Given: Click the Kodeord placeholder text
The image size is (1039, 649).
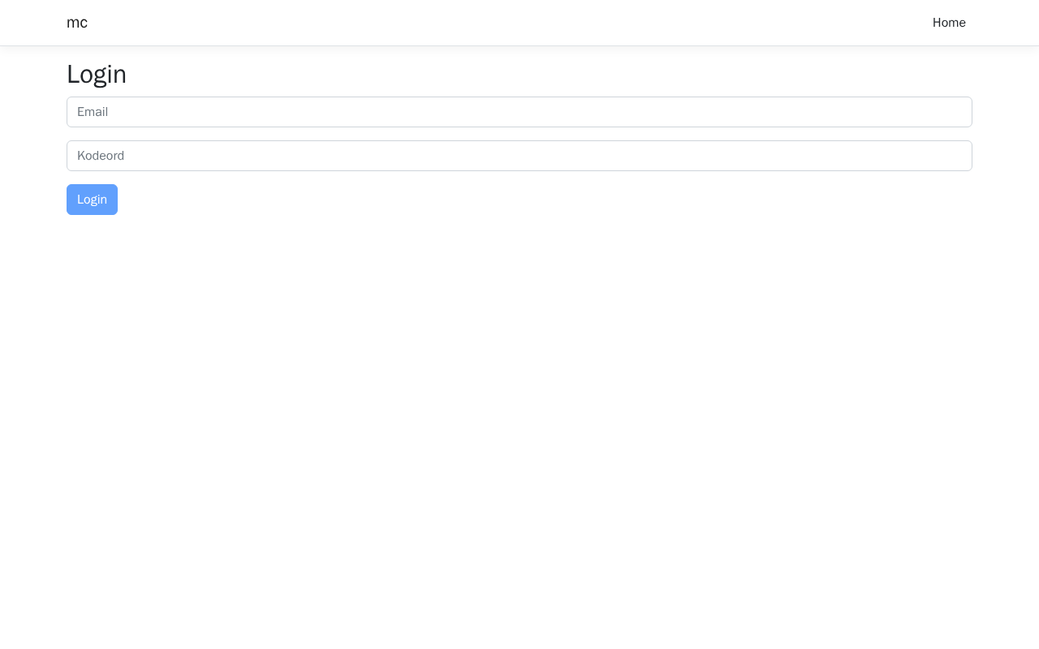Looking at the screenshot, I should tap(101, 156).
